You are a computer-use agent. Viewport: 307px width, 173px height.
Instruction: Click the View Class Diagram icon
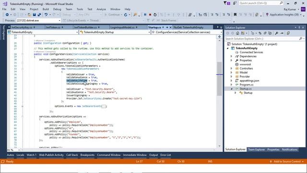pos(288,33)
